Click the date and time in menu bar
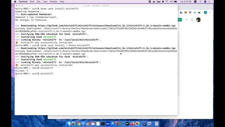Viewport: 225px width, 127px height. [186, 1]
